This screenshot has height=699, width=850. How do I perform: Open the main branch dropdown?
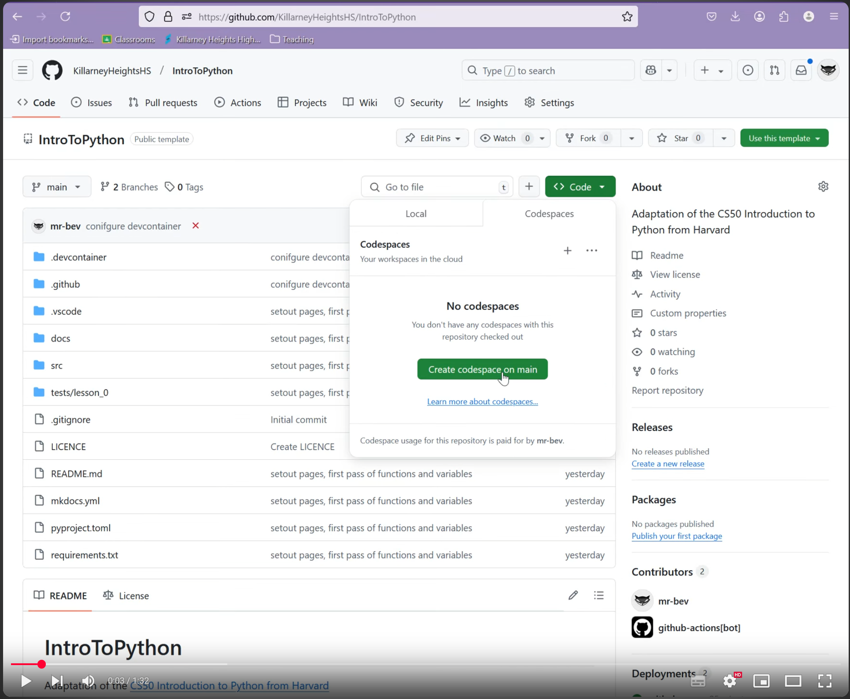[57, 187]
